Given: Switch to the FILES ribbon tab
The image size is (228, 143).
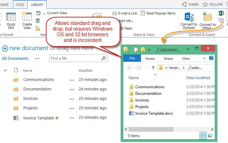Looking at the screenshot, I should [20, 4].
